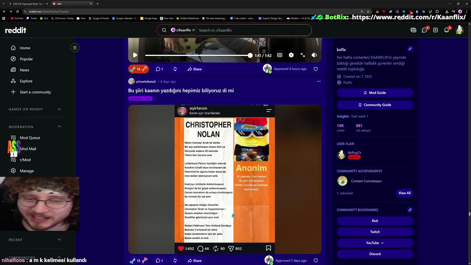Screen dimensions: 471x265
Task: Open u/rustukanzi's profile
Action: tap(145, 81)
